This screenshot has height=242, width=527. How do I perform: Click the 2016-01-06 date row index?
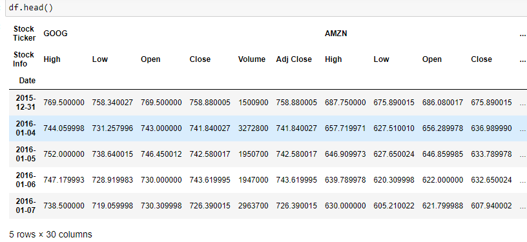tap(26, 180)
